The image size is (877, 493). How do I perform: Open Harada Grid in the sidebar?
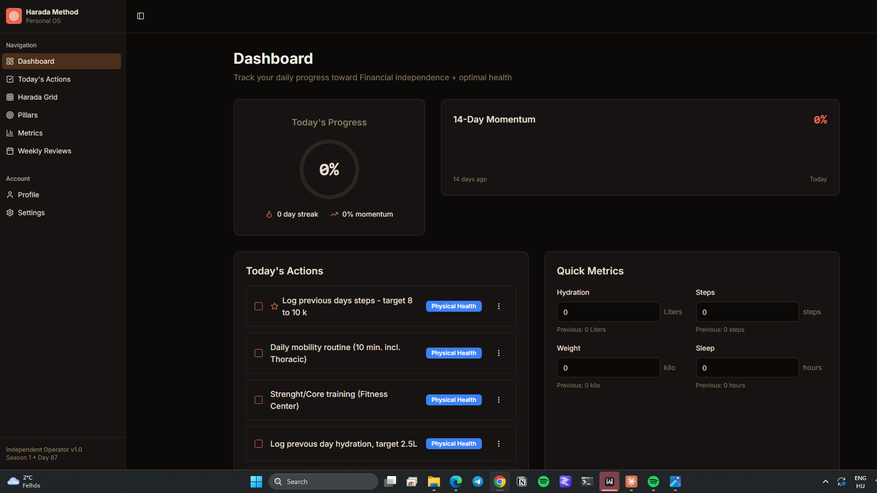tap(38, 97)
